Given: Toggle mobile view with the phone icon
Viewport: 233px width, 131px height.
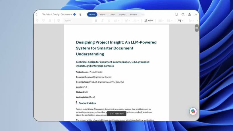Looking at the screenshot, I should tap(176, 14).
